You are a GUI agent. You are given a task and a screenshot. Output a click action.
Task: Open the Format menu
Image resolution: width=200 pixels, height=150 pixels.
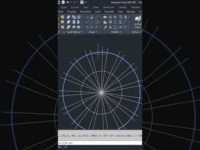click(x=75, y=7)
